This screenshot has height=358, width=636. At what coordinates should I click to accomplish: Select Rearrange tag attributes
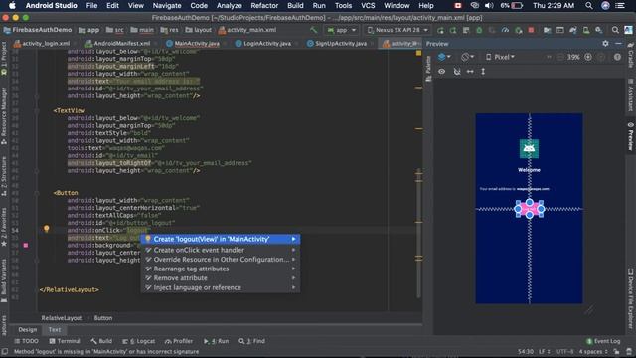click(221, 268)
